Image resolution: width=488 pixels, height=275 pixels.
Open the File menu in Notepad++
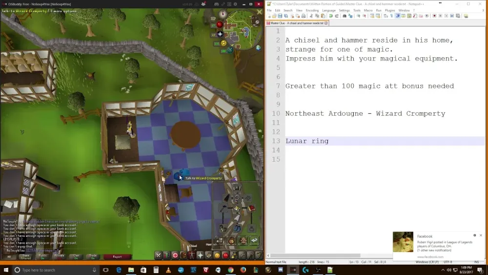point(269,10)
